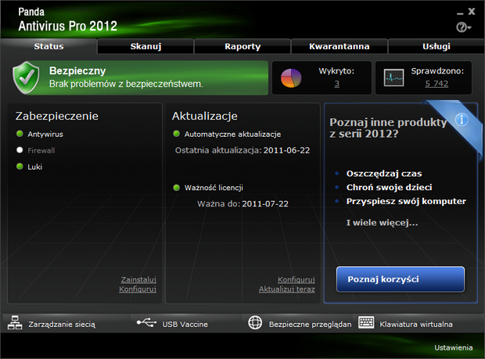Click the safe browsing globe icon

pyautogui.click(x=255, y=323)
